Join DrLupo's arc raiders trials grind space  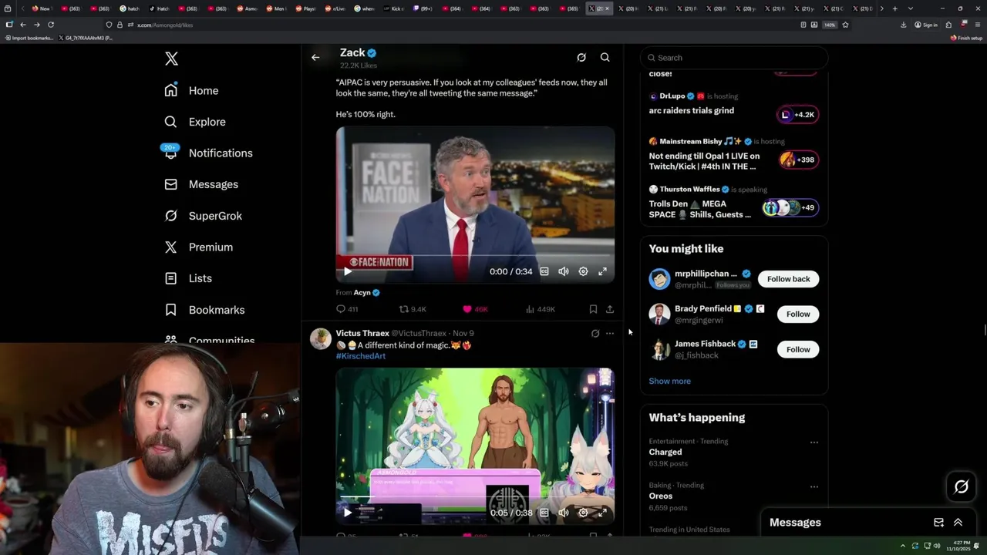point(797,115)
